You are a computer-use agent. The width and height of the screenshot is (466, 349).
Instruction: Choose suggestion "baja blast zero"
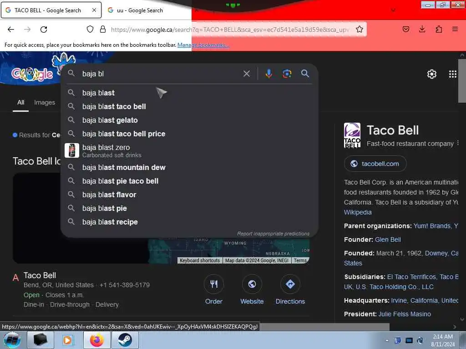[189, 150]
